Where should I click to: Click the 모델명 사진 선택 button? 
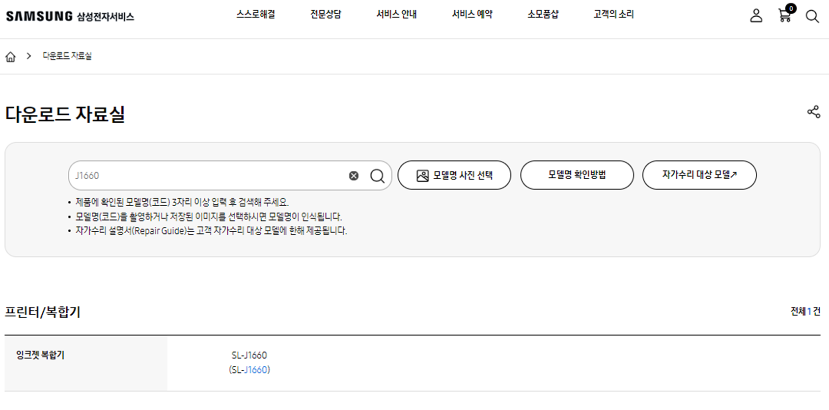(454, 175)
